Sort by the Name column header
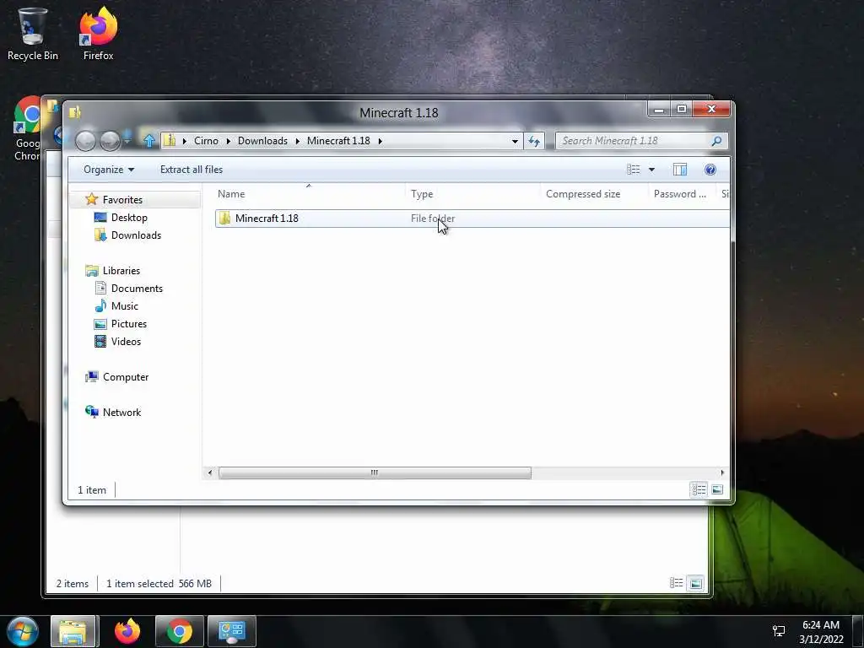864x648 pixels. [x=309, y=194]
